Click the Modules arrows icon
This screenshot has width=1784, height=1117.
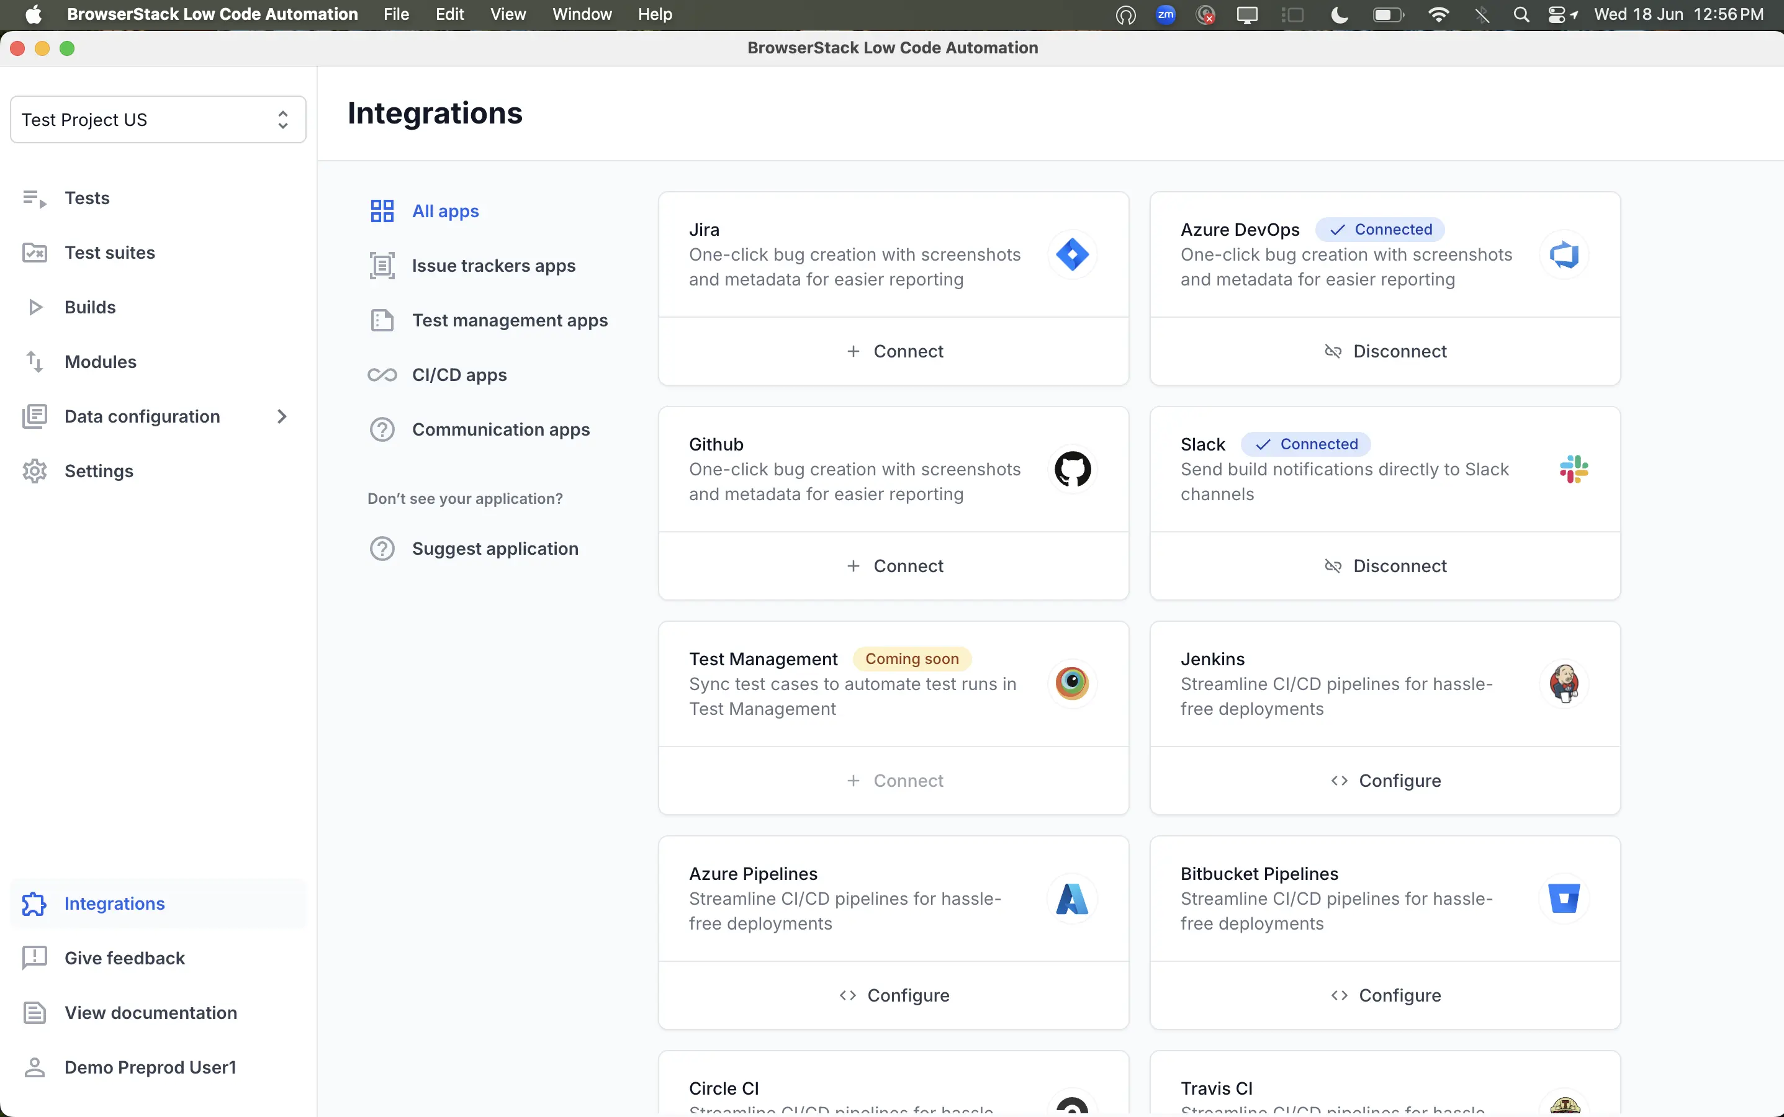click(x=34, y=362)
